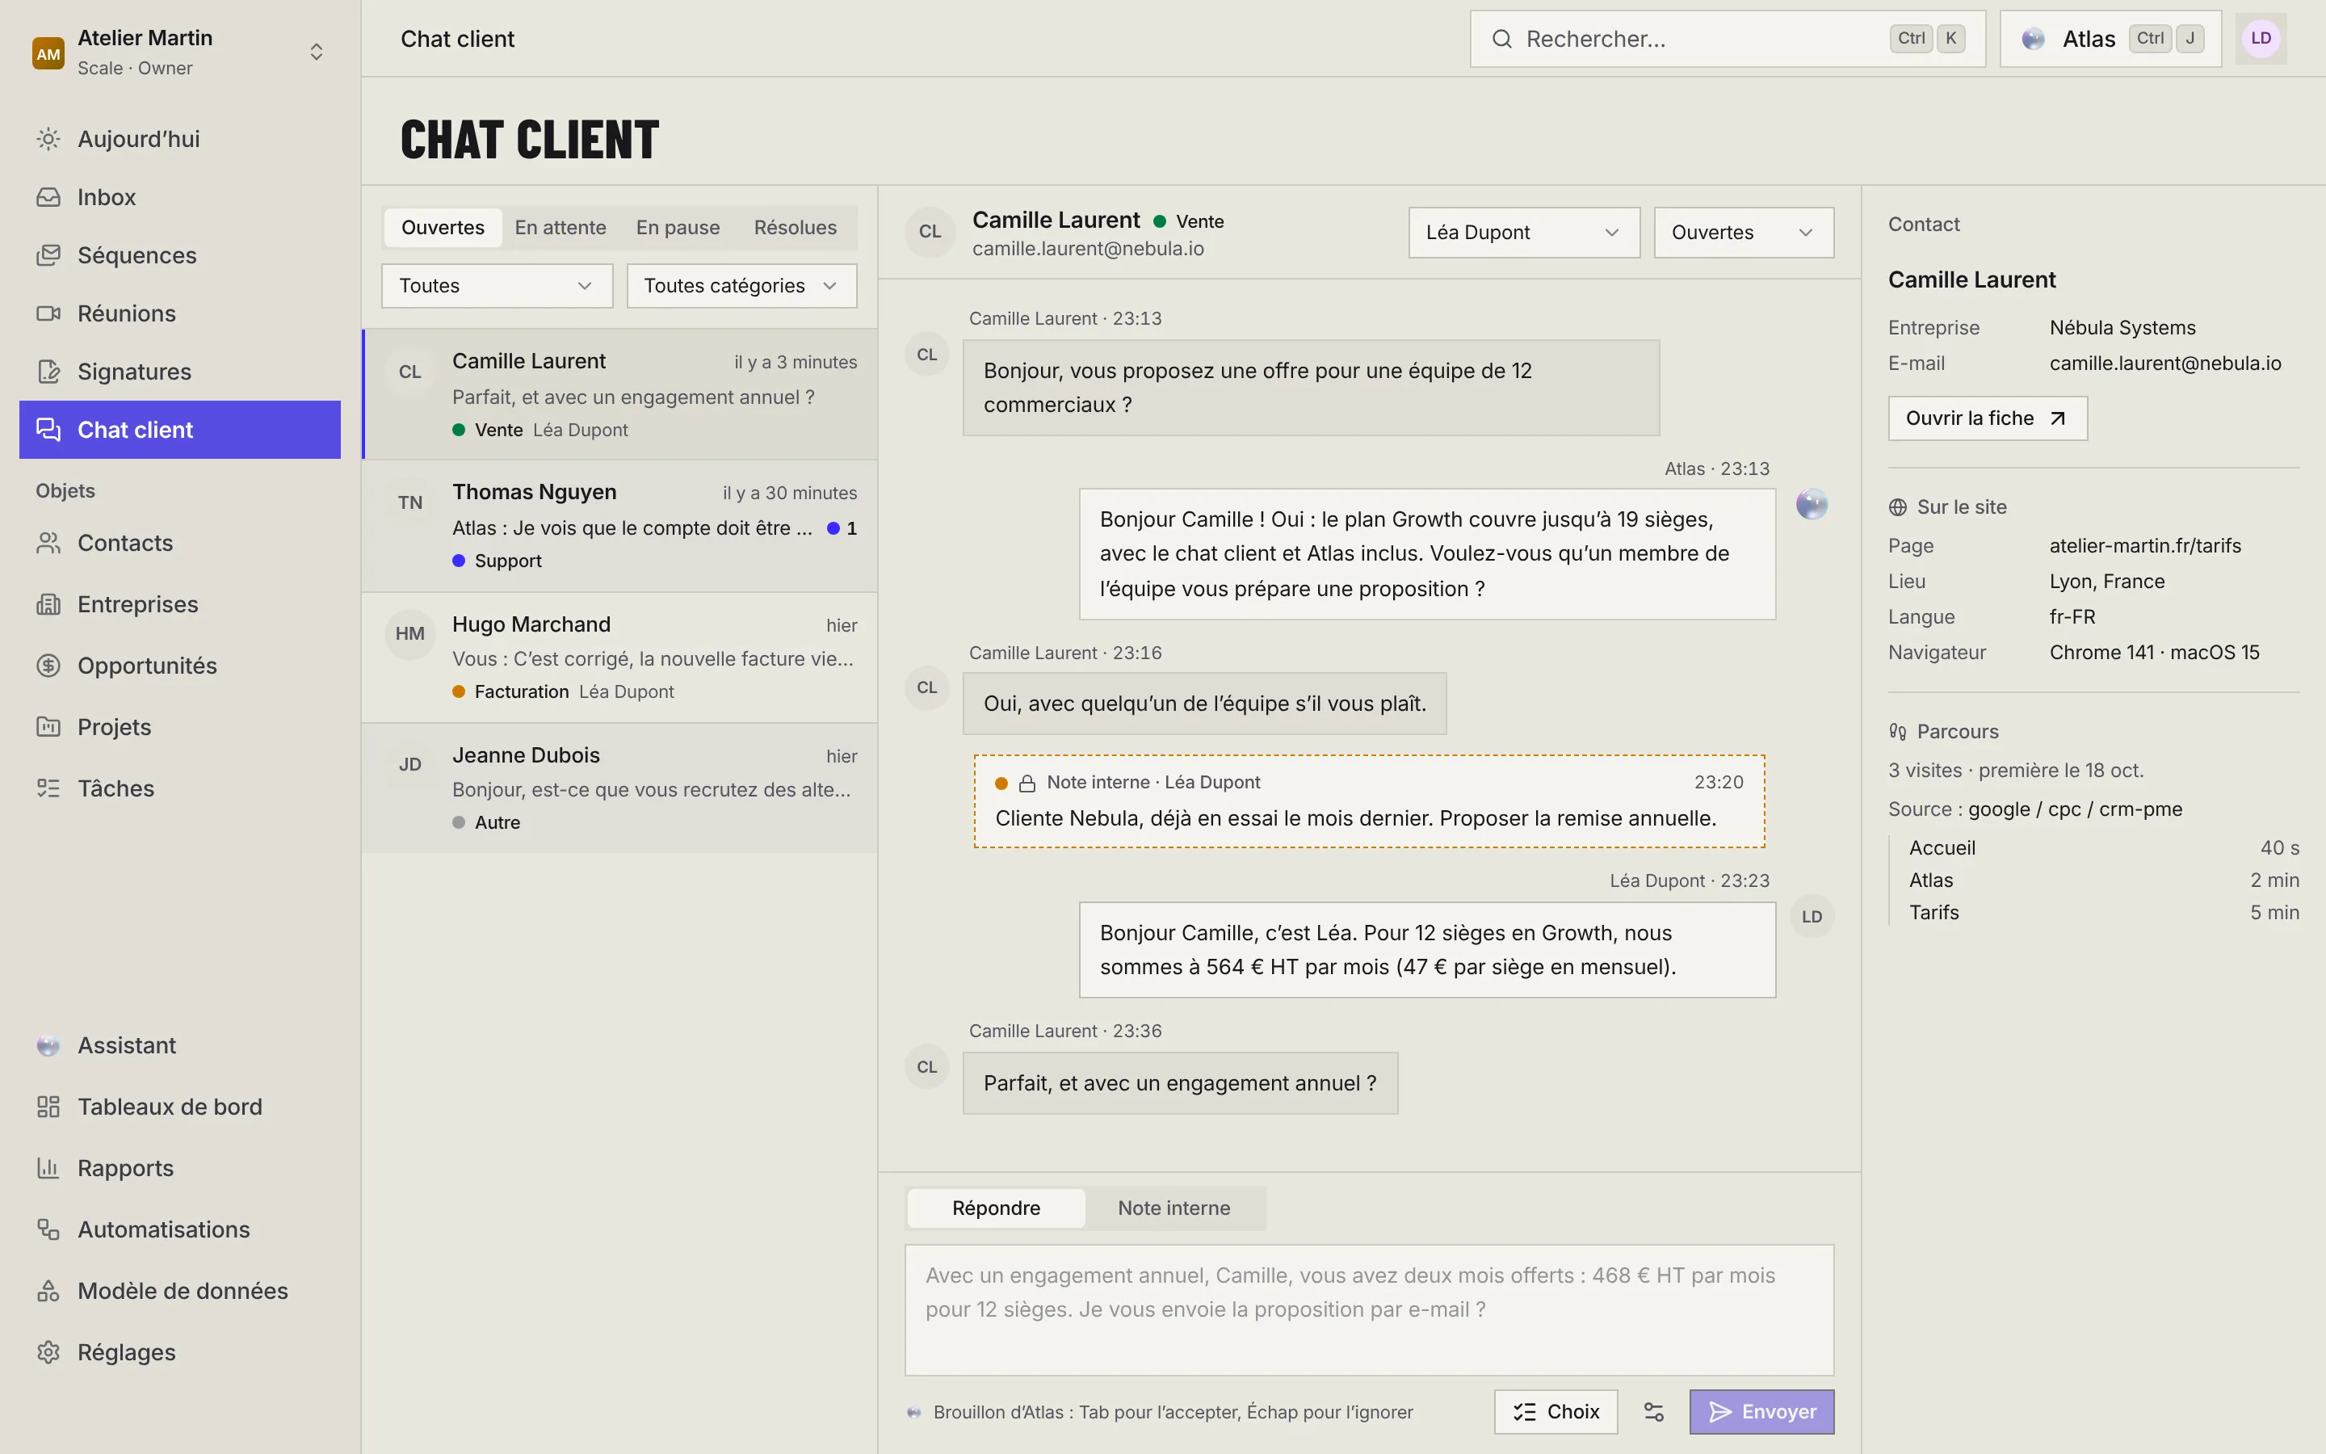The height and width of the screenshot is (1454, 2326).
Task: Switch to the Résolues tab
Action: [x=795, y=228]
